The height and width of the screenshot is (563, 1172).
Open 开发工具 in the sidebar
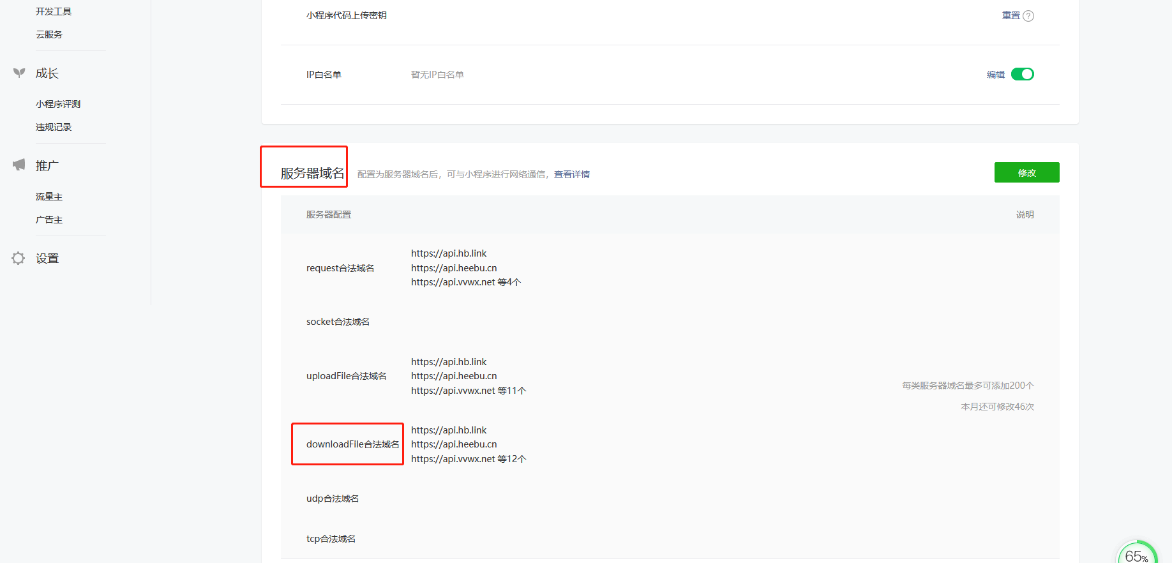tap(54, 11)
